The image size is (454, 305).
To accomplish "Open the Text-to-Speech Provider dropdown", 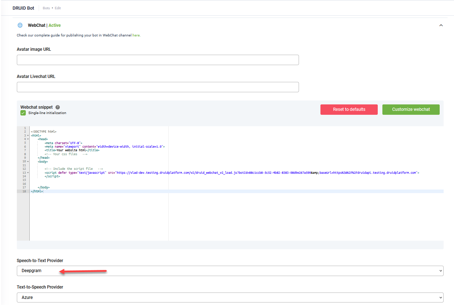I will tap(230, 297).
